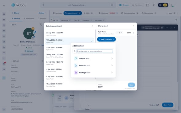Image resolution: width=181 pixels, height=113 pixels.
Task: Expand the Service row chevron arrow
Action: point(112,58)
